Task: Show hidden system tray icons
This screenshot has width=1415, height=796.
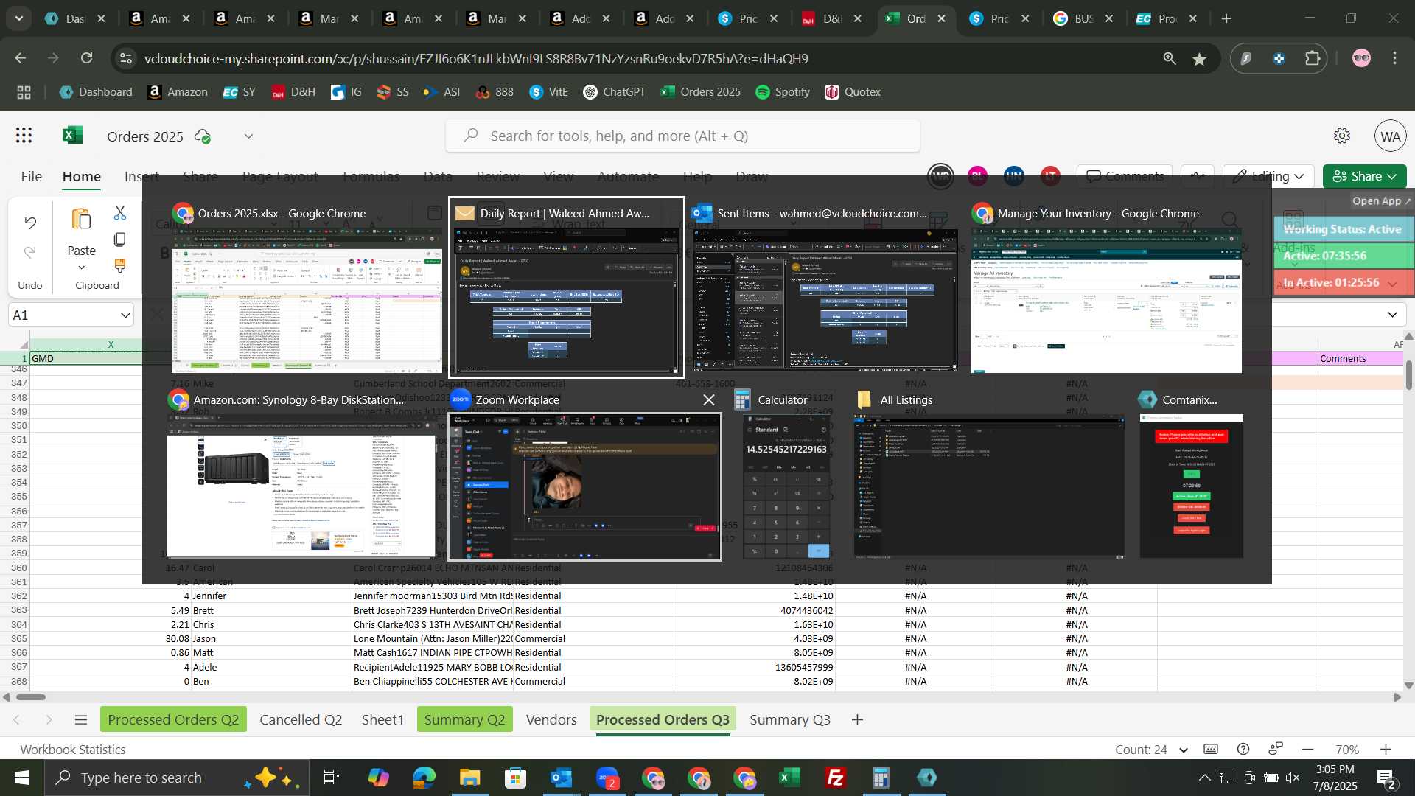Action: pos(1203,778)
